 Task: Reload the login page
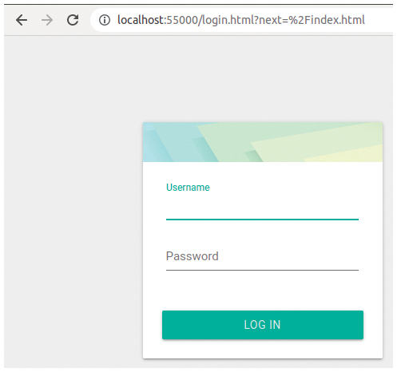pyautogui.click(x=73, y=20)
